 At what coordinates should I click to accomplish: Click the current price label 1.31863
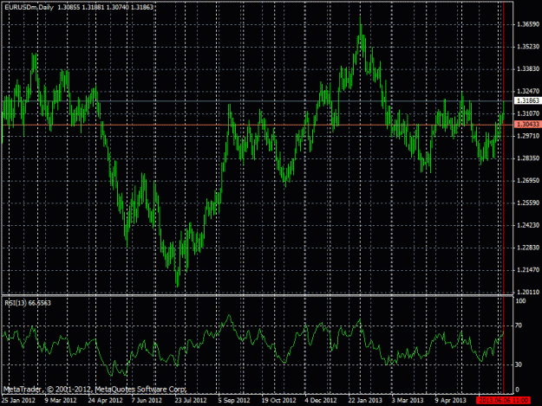528,100
